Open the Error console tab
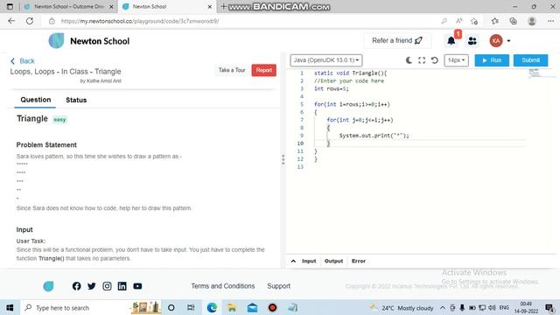Image resolution: width=560 pixels, height=315 pixels. point(359,261)
